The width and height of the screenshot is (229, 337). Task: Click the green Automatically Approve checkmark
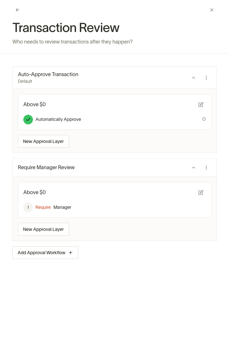click(28, 120)
